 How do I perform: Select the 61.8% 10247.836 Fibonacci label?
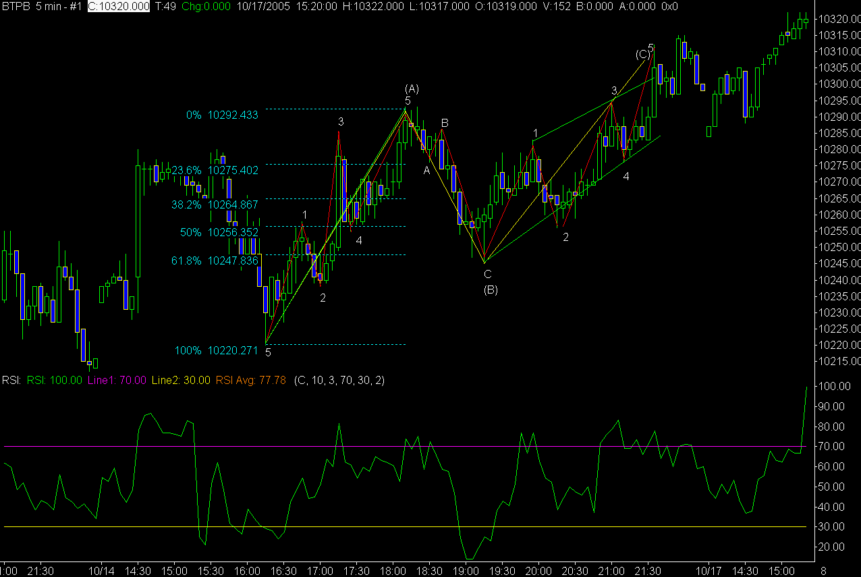(x=215, y=260)
